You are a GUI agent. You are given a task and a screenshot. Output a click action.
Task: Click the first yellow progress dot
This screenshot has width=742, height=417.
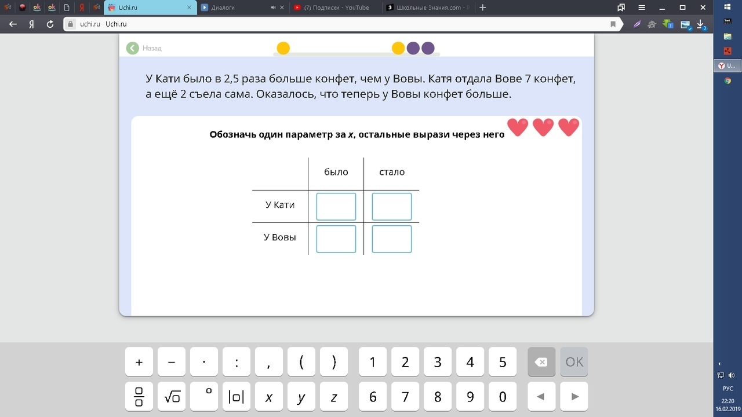[283, 48]
